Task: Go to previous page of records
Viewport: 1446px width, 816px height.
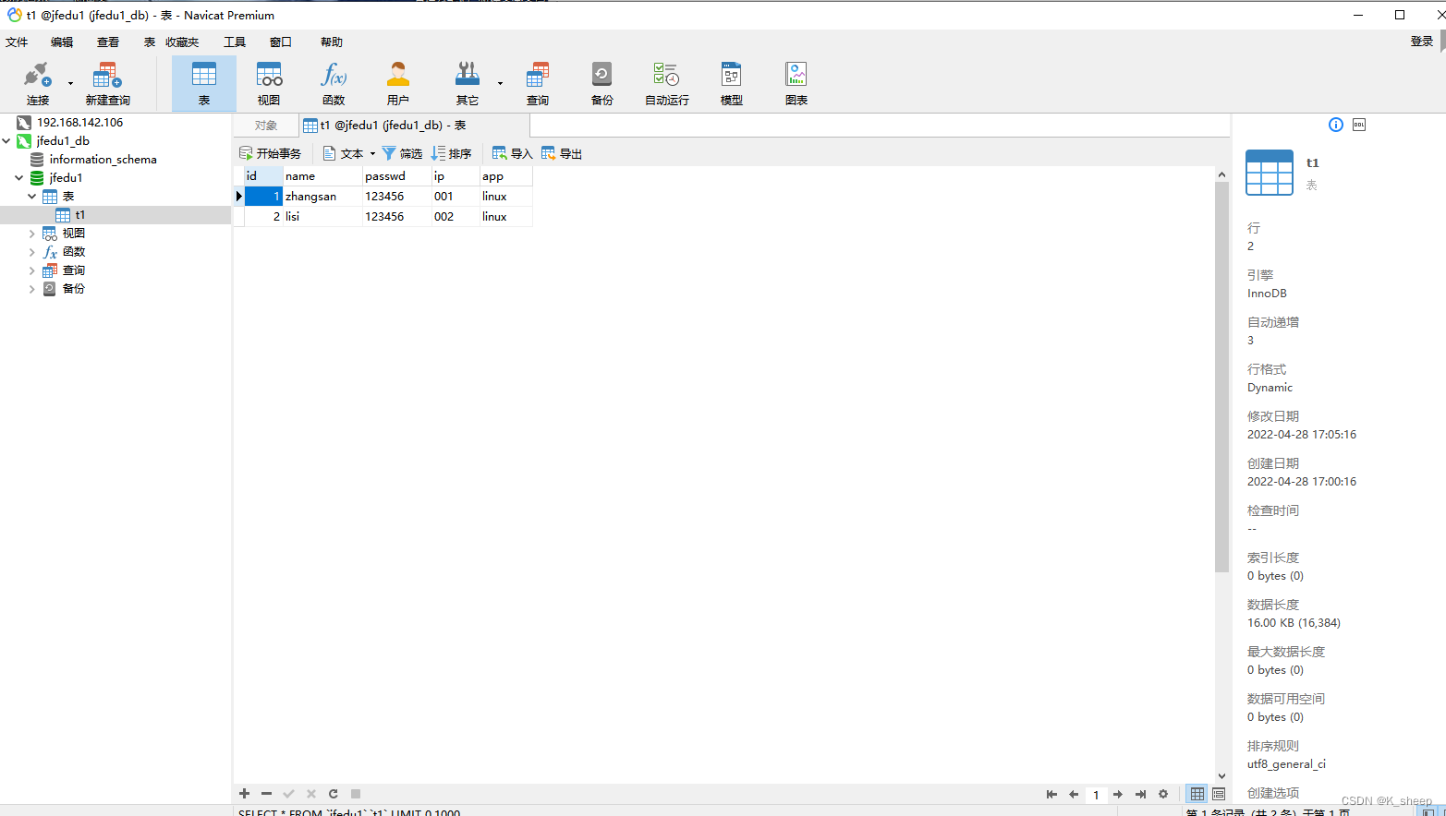Action: click(1074, 794)
